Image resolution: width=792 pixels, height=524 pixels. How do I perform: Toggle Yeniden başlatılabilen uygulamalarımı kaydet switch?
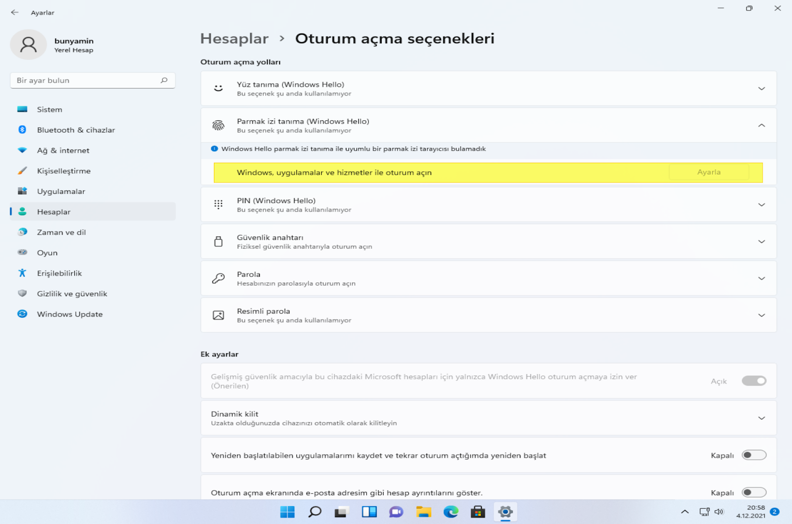754,455
